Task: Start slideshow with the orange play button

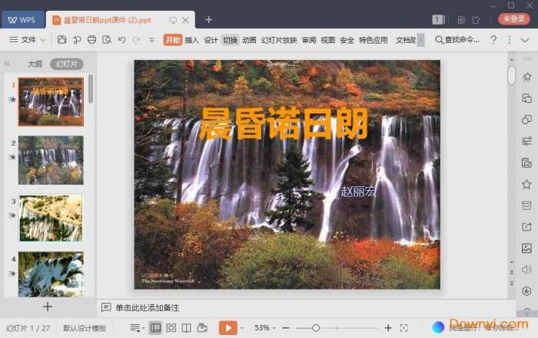Action: click(x=227, y=328)
